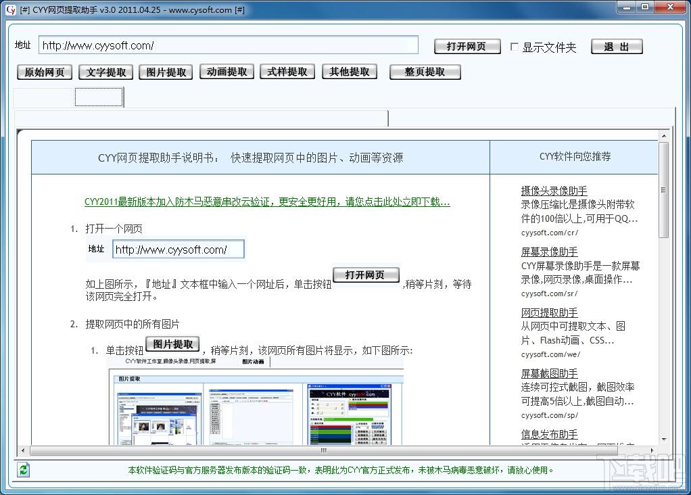The width and height of the screenshot is (691, 495).
Task: Enable the 显示文件夹 checkbox
Action: coord(516,47)
